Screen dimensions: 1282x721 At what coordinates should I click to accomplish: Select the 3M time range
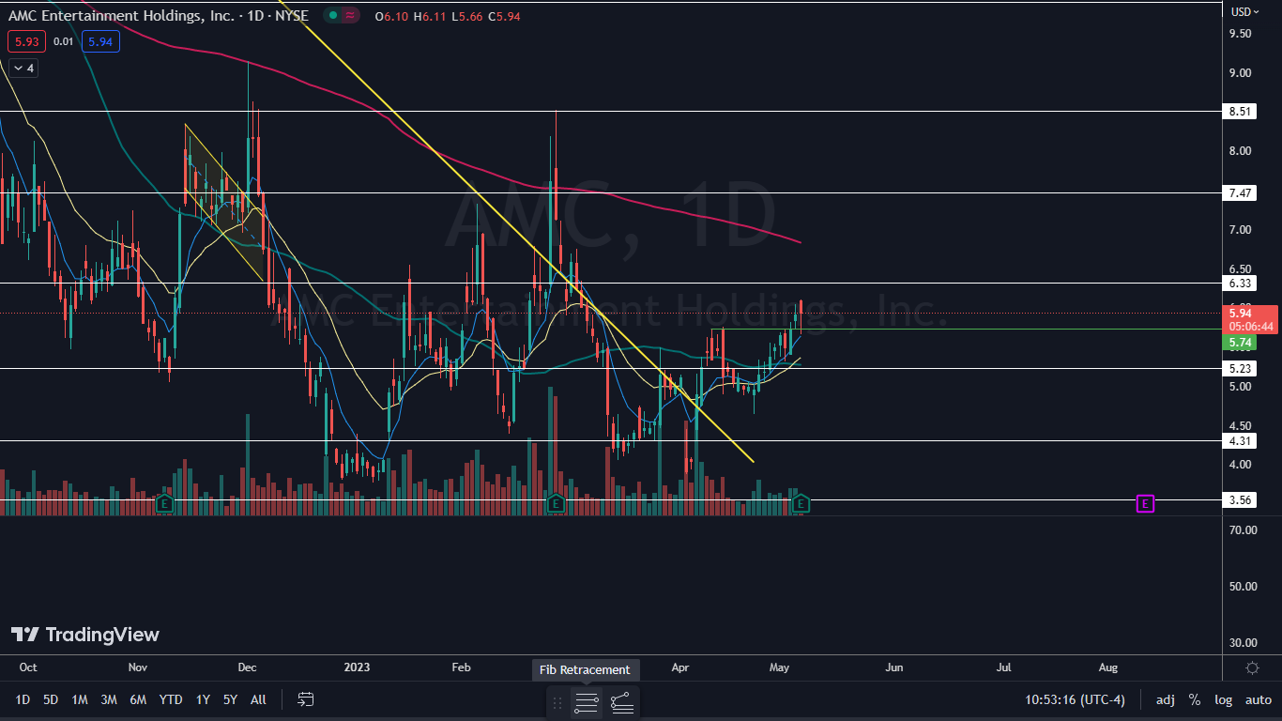(x=109, y=699)
